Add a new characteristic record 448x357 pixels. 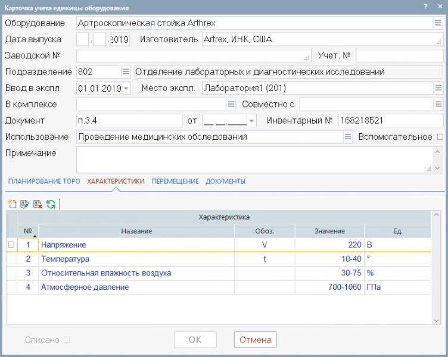click(x=12, y=204)
